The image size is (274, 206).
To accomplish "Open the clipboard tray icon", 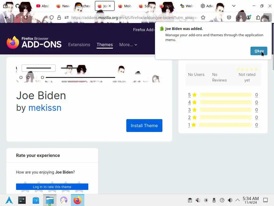I will click(190, 200).
